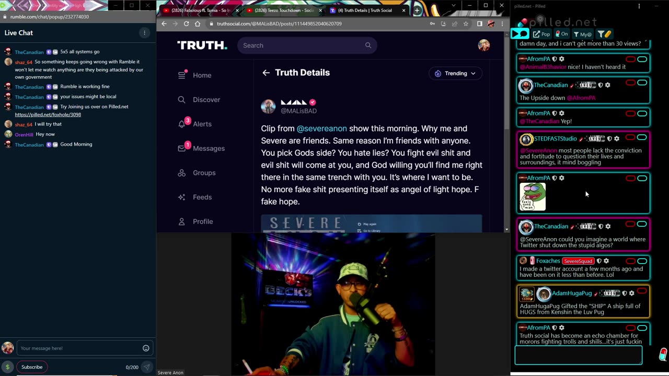Screen dimensions: 669x376
Task: Open the pilled.net/foxhole/3098 link
Action: click(48, 114)
